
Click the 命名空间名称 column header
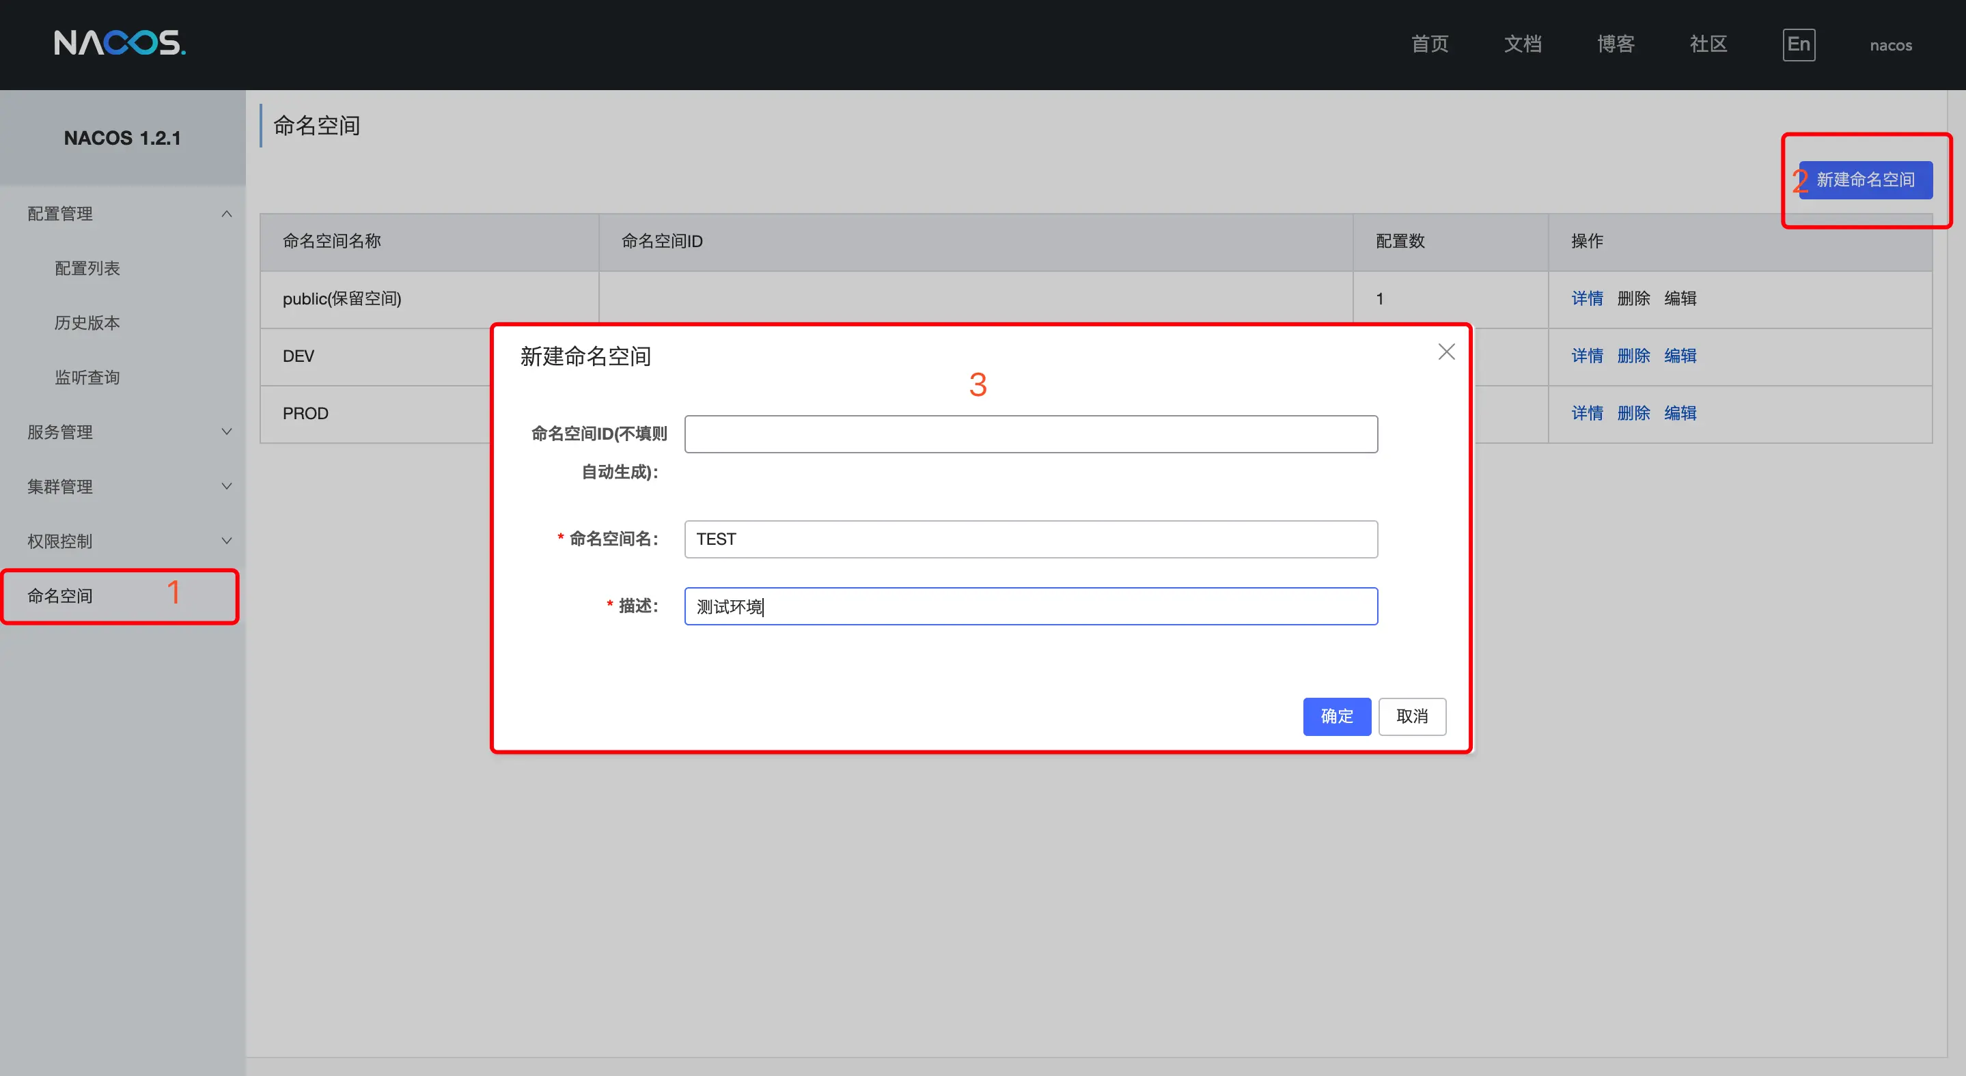pos(429,242)
